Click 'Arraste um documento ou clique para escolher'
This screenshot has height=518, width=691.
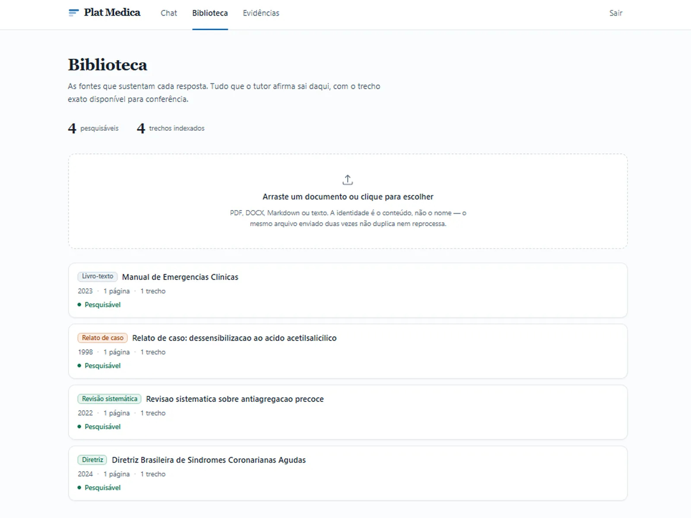tap(348, 197)
